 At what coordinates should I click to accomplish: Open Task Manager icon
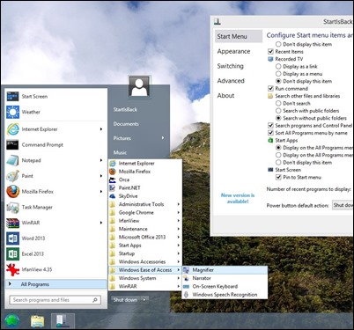[x=12, y=207]
